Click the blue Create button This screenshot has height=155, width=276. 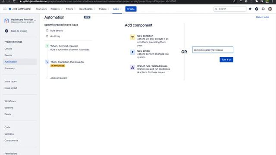[x=131, y=9]
